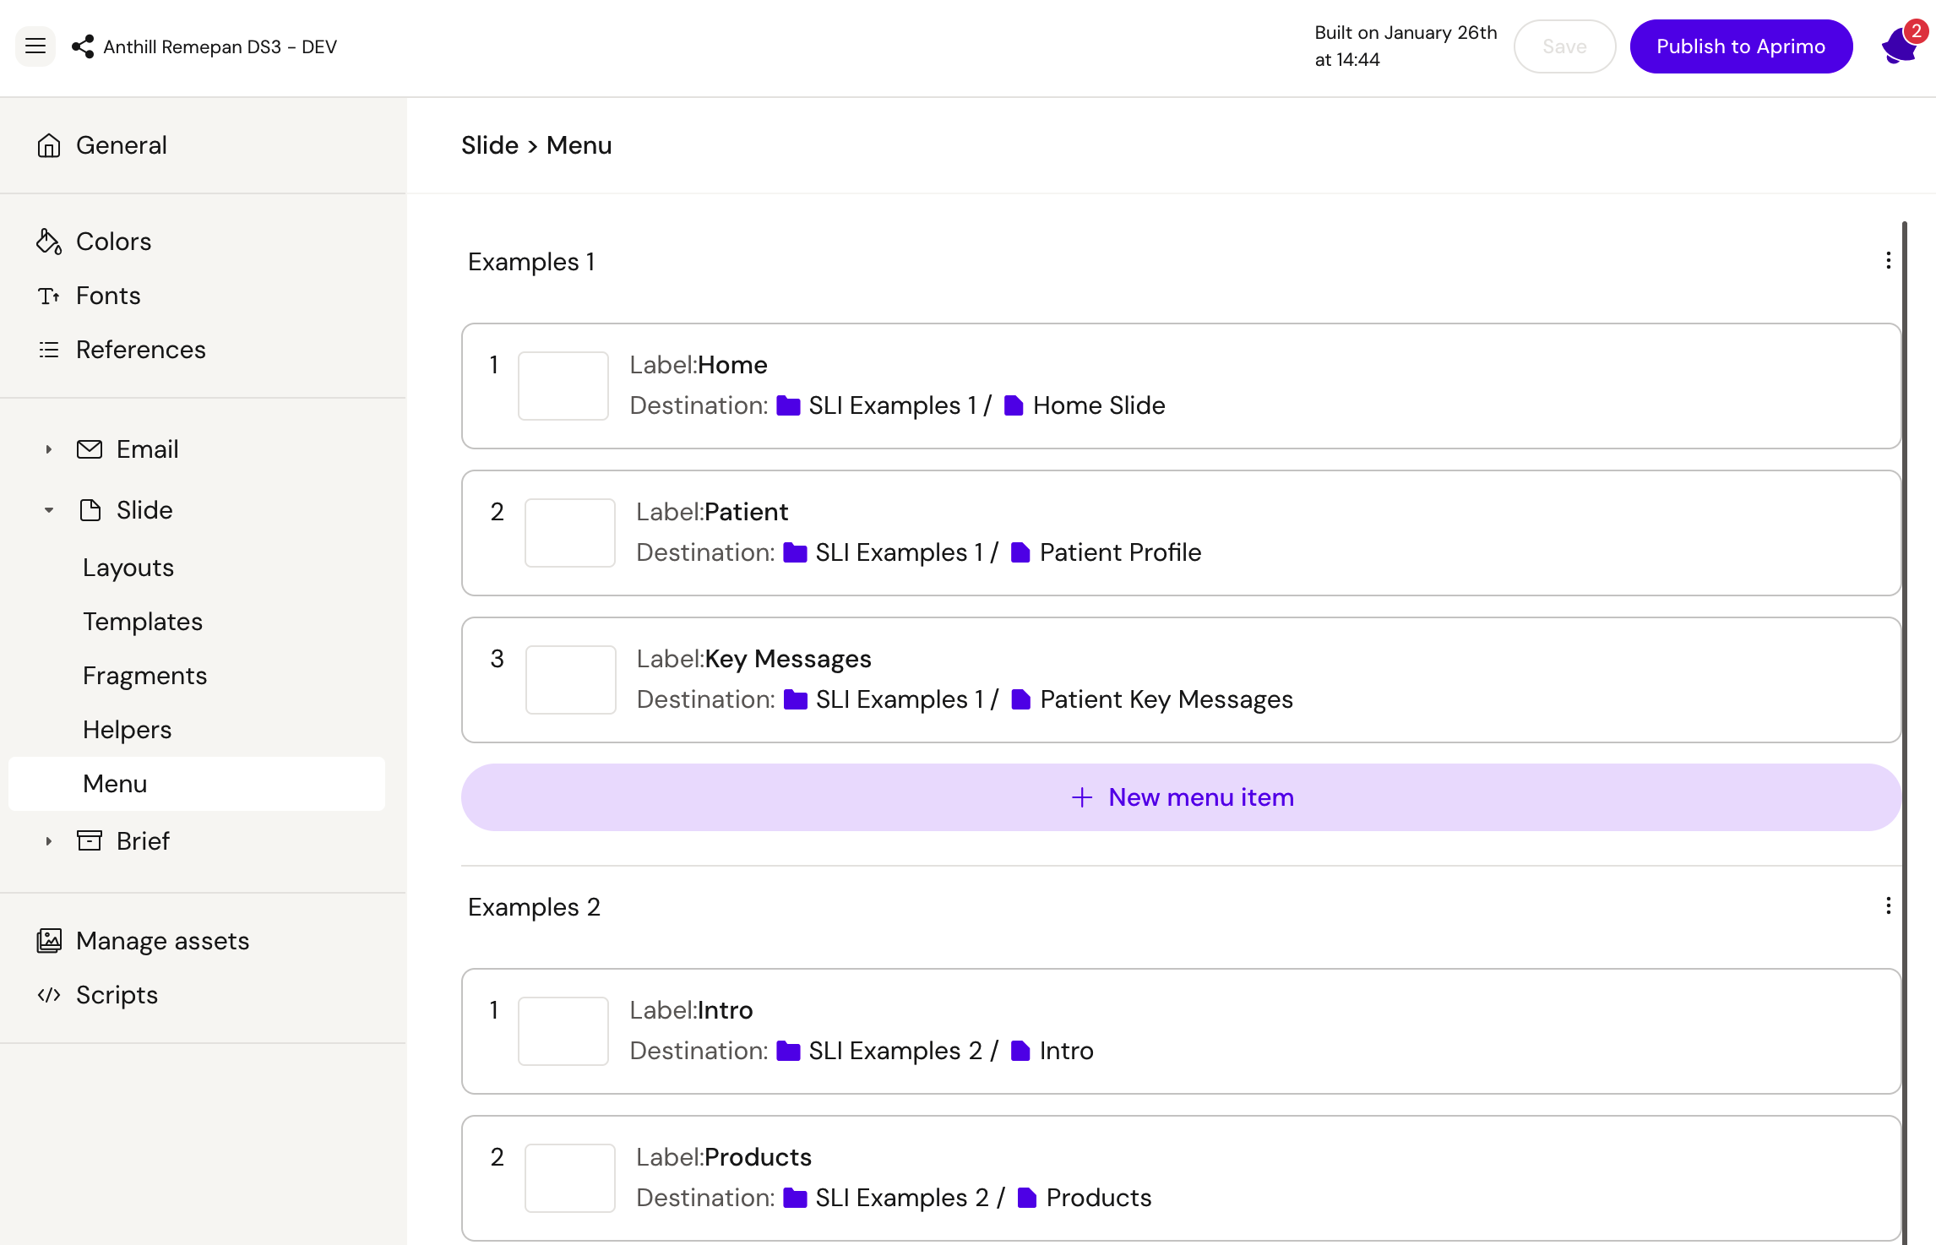Open the Key Messages menu item card

coord(1181,680)
